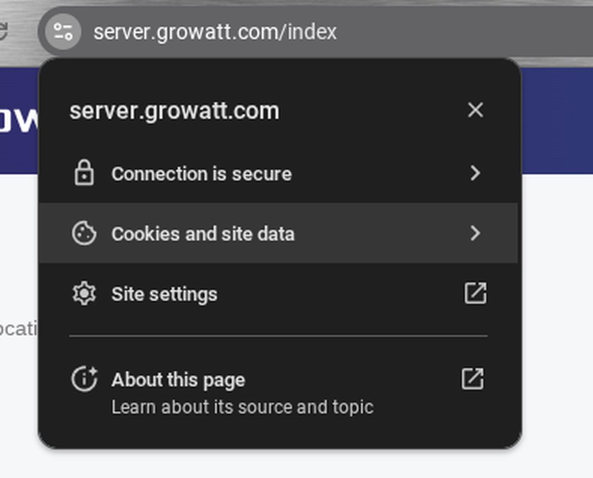Viewport: 593px width, 478px height.
Task: Open the Site settings link
Action: [164, 294]
